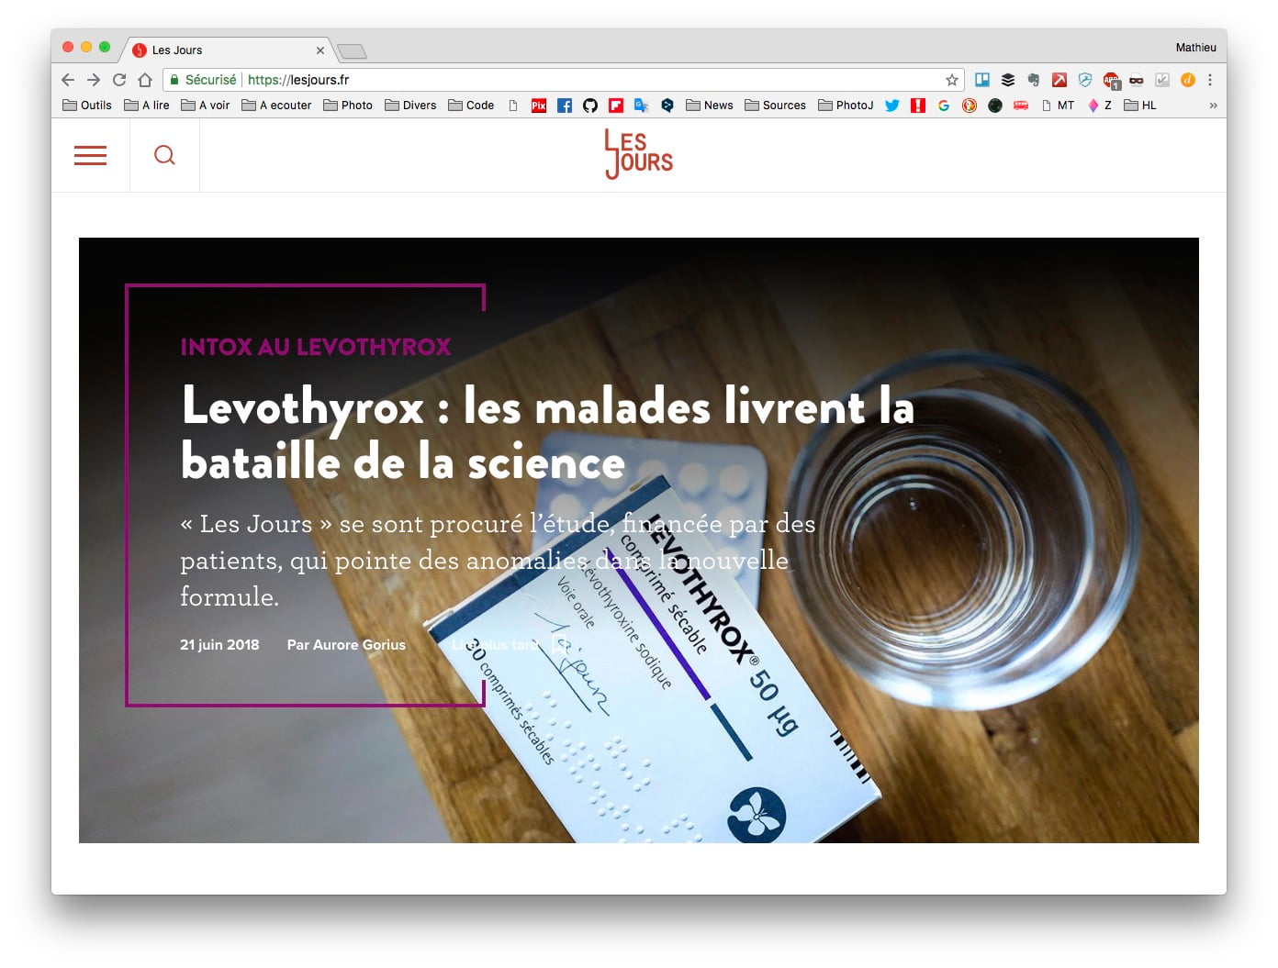Click the date 21 juin 2018
The height and width of the screenshot is (968, 1278).
click(219, 645)
